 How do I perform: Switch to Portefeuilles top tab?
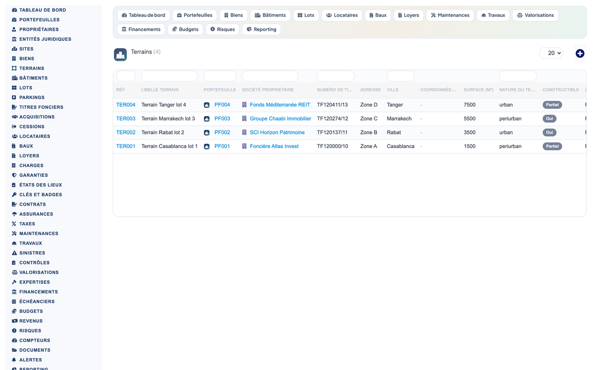click(194, 15)
